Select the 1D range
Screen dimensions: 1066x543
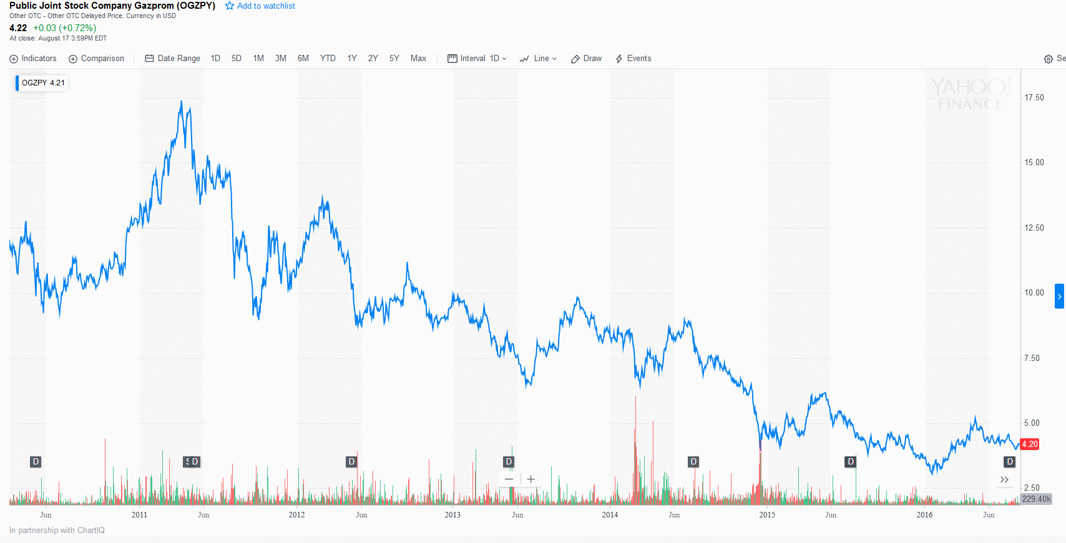click(x=215, y=59)
